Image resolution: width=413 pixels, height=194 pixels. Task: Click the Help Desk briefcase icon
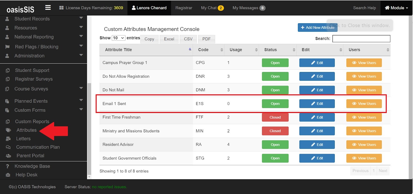point(8,175)
